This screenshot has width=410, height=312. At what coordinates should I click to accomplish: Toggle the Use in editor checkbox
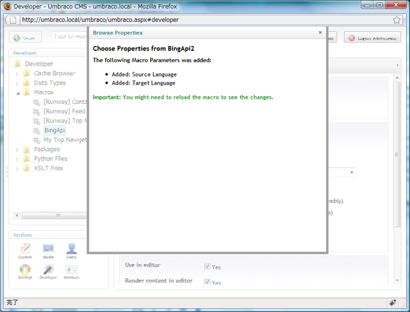[x=207, y=266]
